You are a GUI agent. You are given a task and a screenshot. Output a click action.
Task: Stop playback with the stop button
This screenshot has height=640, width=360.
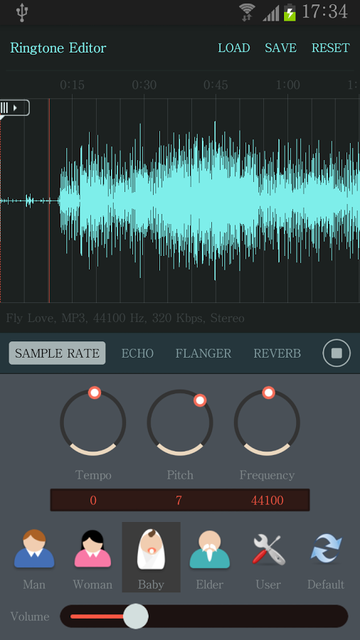pos(337,353)
